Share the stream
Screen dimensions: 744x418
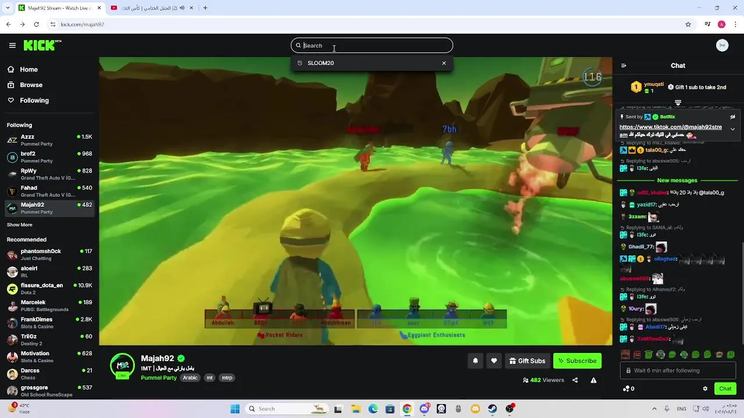575,380
